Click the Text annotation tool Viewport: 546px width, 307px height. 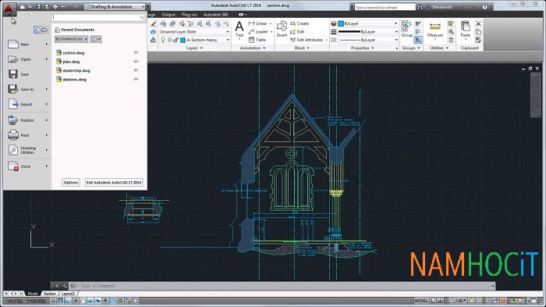point(239,30)
